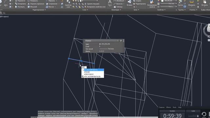
Task: Click the Группа (Group) tool
Action: (x=180, y=3)
